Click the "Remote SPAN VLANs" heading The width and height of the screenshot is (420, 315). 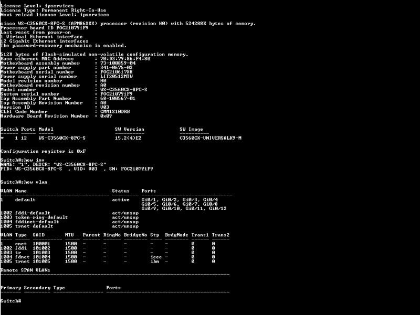pyautogui.click(x=25, y=270)
